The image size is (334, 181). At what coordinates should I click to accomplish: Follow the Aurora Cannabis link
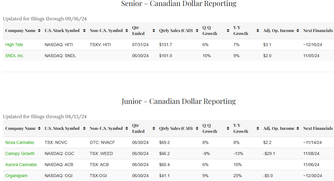(x=21, y=165)
